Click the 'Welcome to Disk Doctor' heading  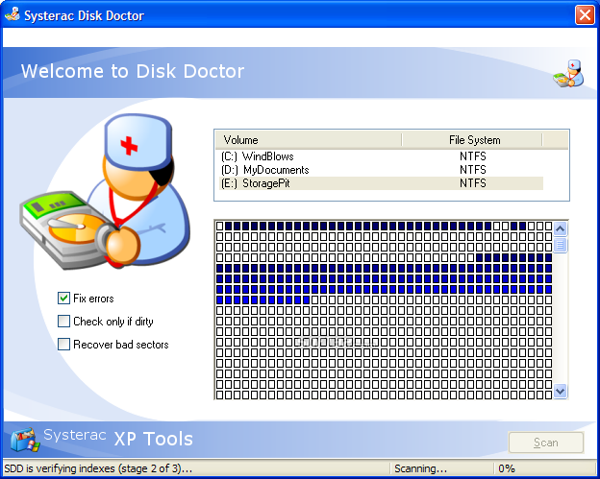click(133, 71)
